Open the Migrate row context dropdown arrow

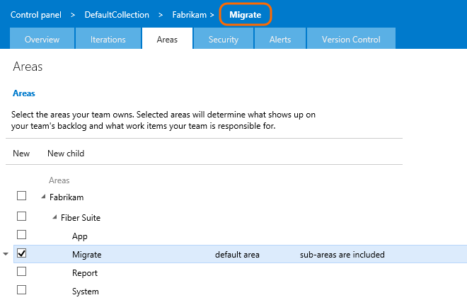point(6,254)
